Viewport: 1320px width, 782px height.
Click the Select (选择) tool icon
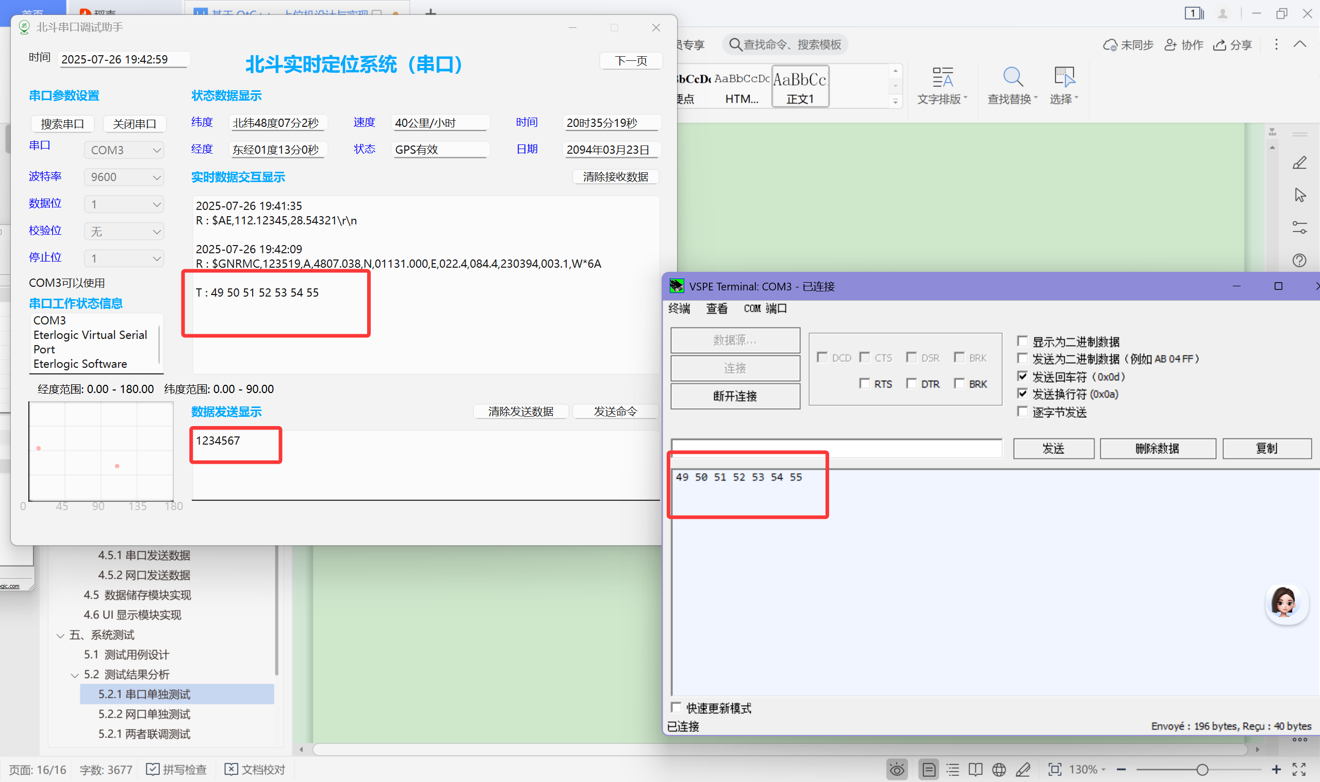click(1064, 77)
